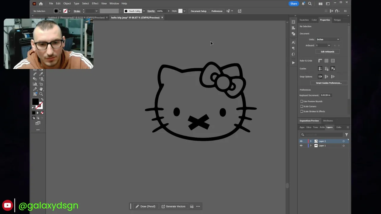Click the large black fill swatch
The width and height of the screenshot is (381, 214).
coord(35,102)
